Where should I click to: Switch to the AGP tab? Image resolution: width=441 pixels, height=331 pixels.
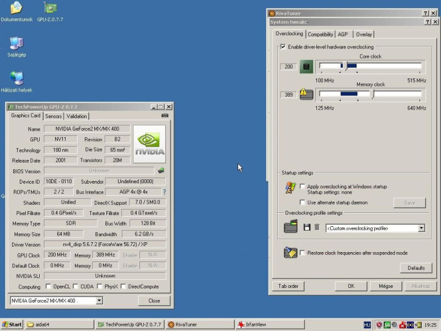tap(343, 34)
